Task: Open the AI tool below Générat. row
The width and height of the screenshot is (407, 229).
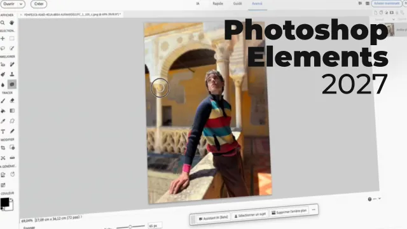Action: tap(3, 185)
